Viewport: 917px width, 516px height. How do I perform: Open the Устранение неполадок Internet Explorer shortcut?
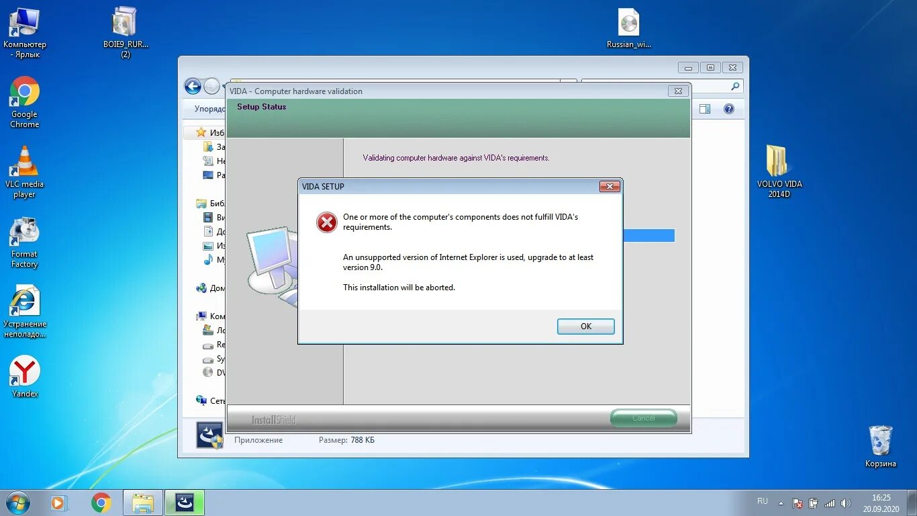25,312
